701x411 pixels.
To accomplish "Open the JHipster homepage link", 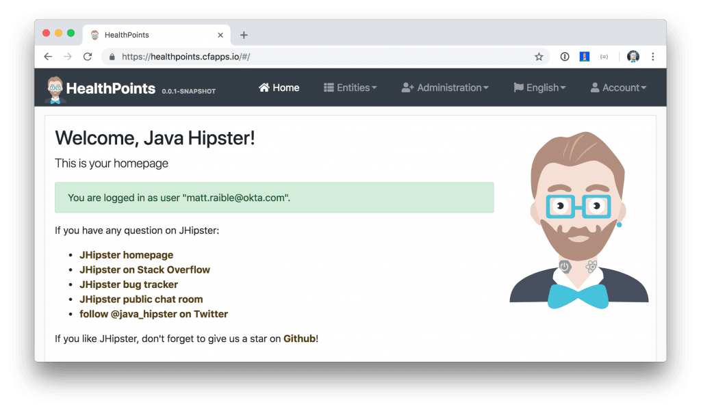I will tap(127, 255).
